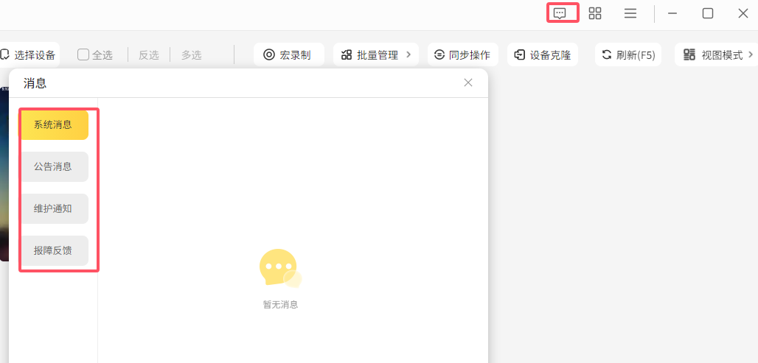Open the hamburger main menu icon
Screen dimensions: 758x363
pyautogui.click(x=630, y=13)
